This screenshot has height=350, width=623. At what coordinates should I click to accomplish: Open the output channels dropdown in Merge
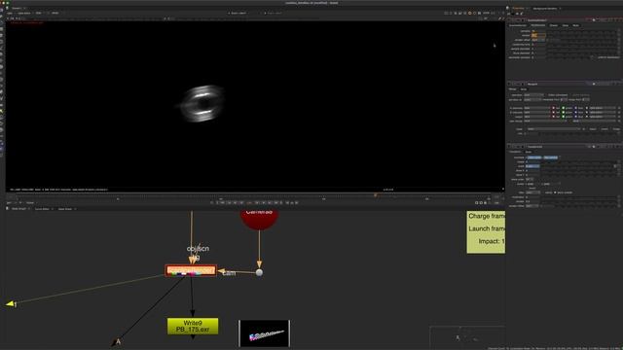(x=536, y=117)
